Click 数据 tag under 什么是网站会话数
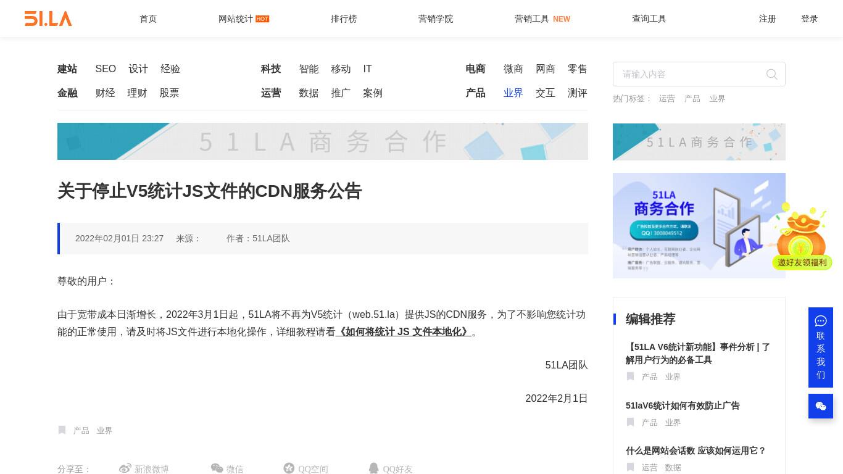 click(673, 468)
